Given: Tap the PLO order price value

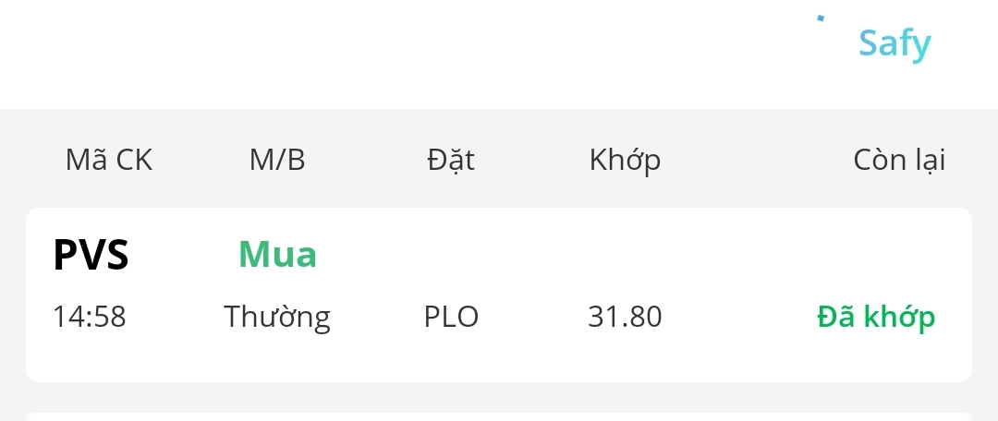Looking at the screenshot, I should click(x=451, y=317).
